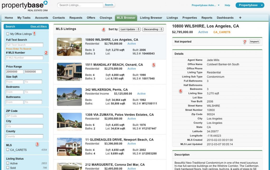Click the Bedrooms From field
270x170 pixels.
pos(15,92)
